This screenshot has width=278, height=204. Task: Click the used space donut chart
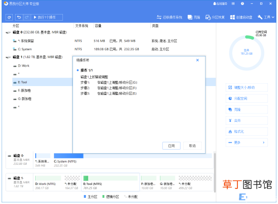247,53
